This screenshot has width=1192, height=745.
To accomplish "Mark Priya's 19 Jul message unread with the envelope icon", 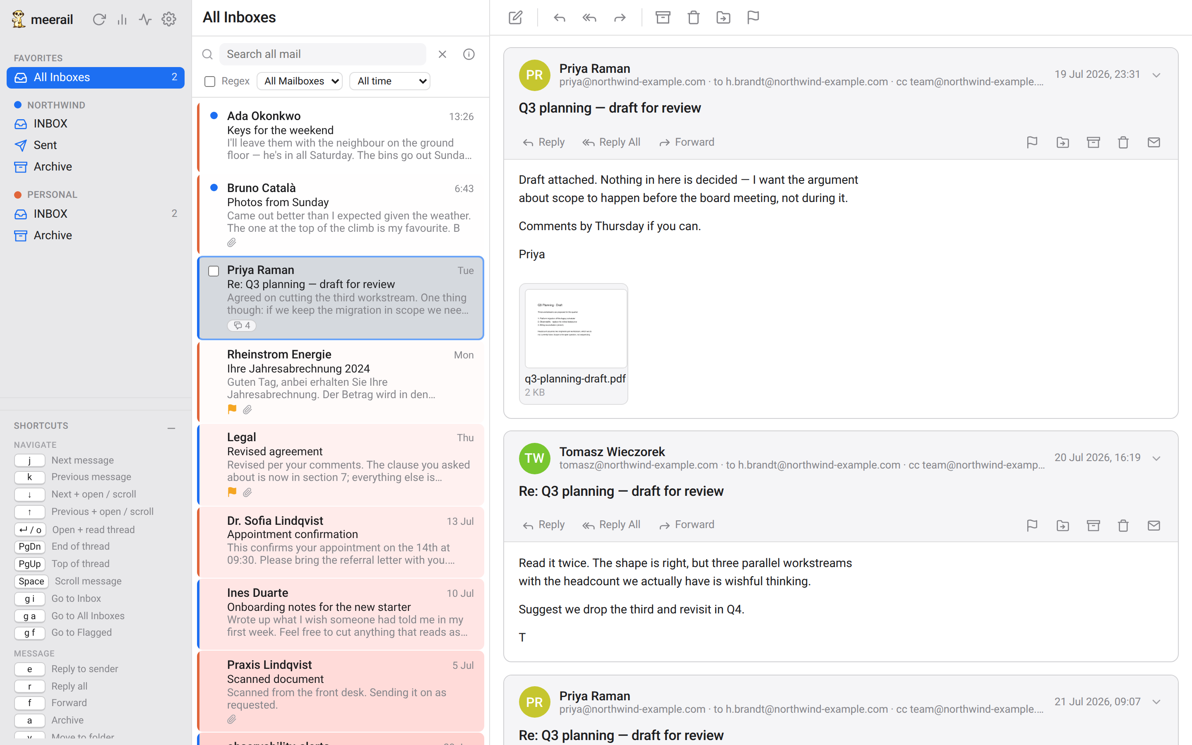I will click(1154, 142).
